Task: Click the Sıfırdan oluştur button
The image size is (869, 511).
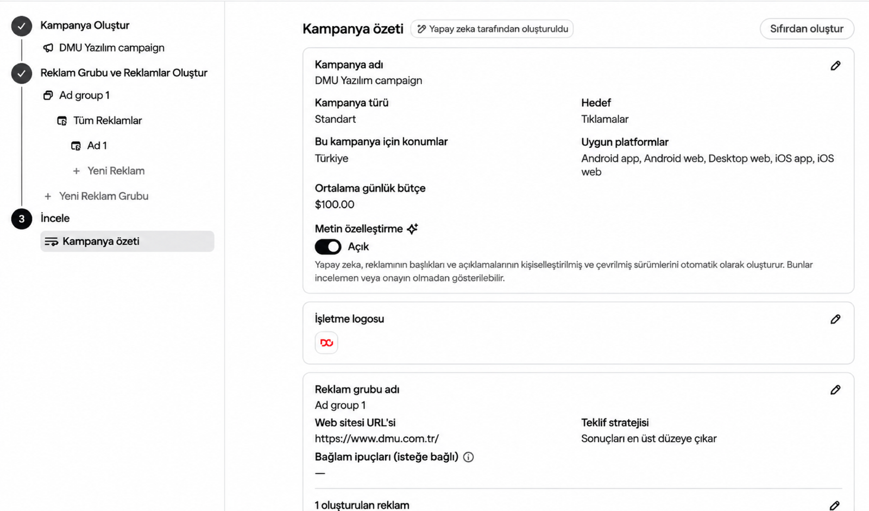Action: pyautogui.click(x=807, y=29)
